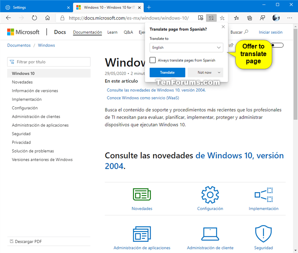Image resolution: width=298 pixels, height=253 pixels.
Task: Open the Documentos breadcrumb
Action: tap(19, 45)
